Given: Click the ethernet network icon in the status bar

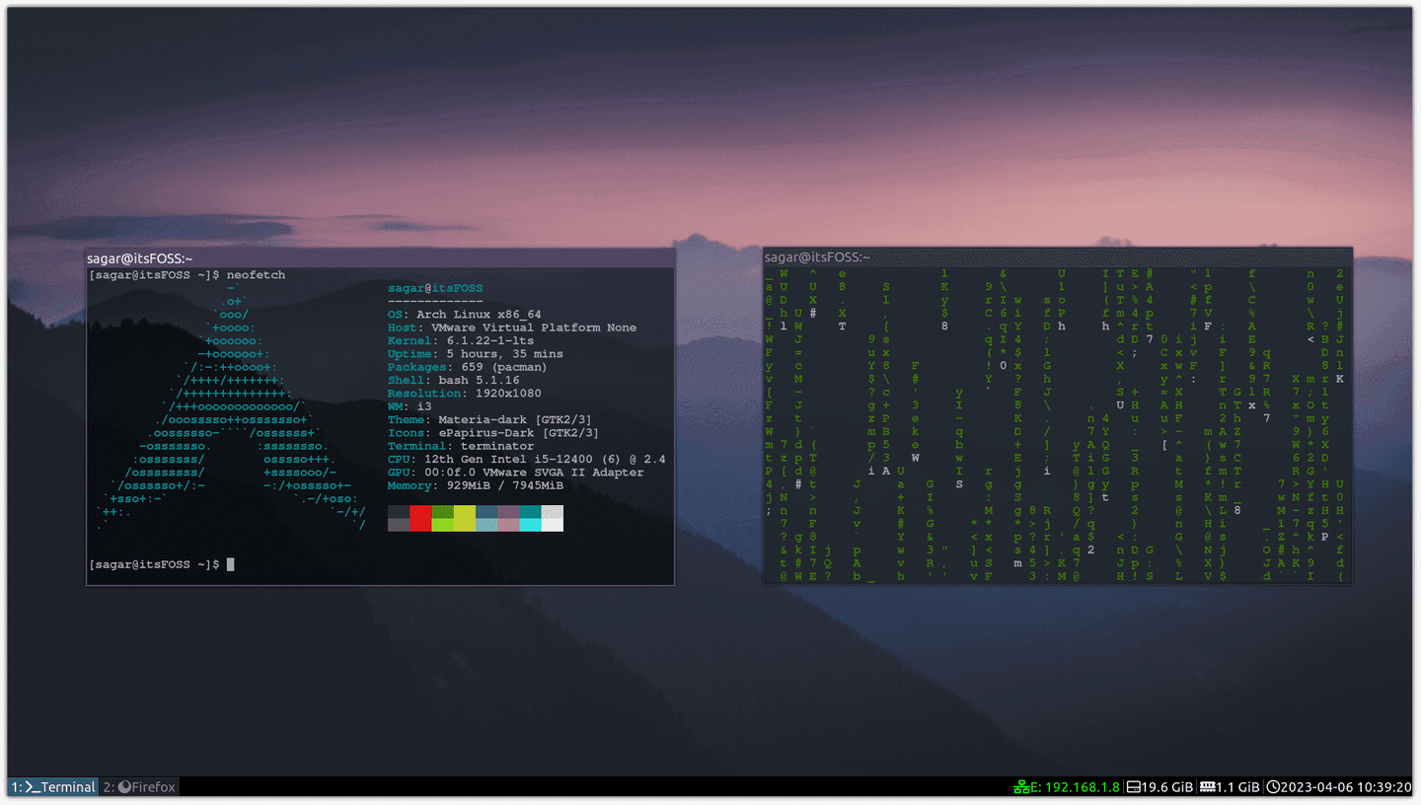Looking at the screenshot, I should click(1022, 787).
